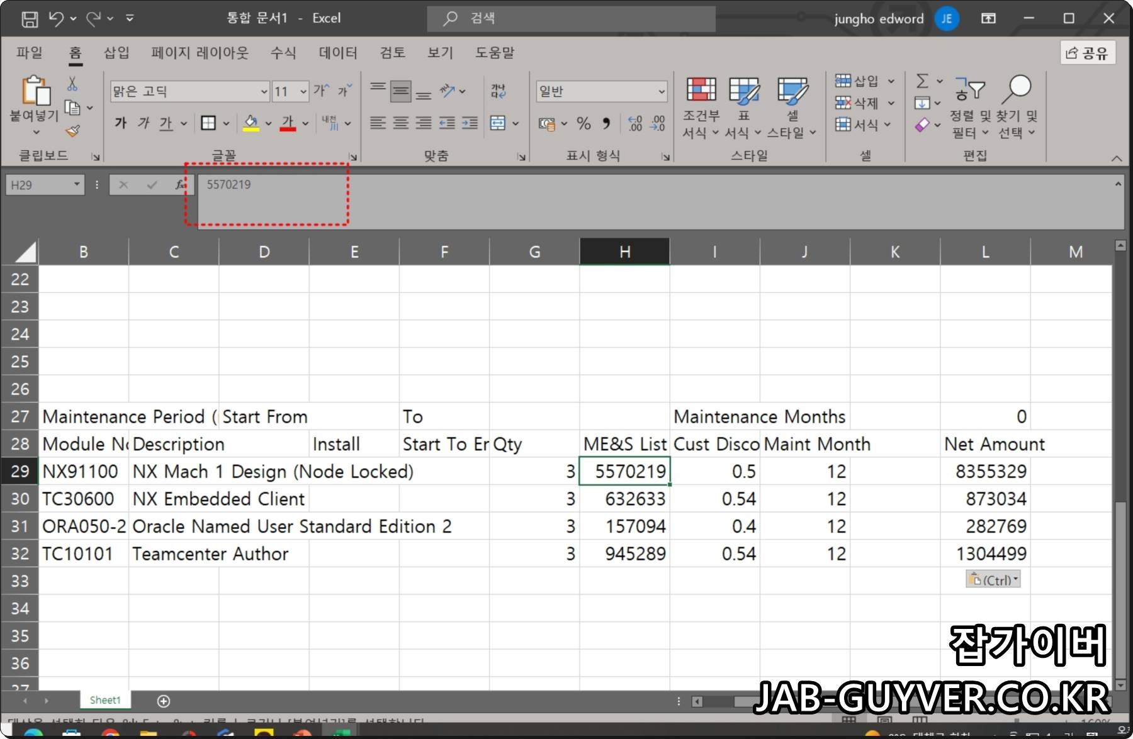Screen dimensions: 1133x739
Task: Click the Format Painter brush icon
Action: point(72,131)
